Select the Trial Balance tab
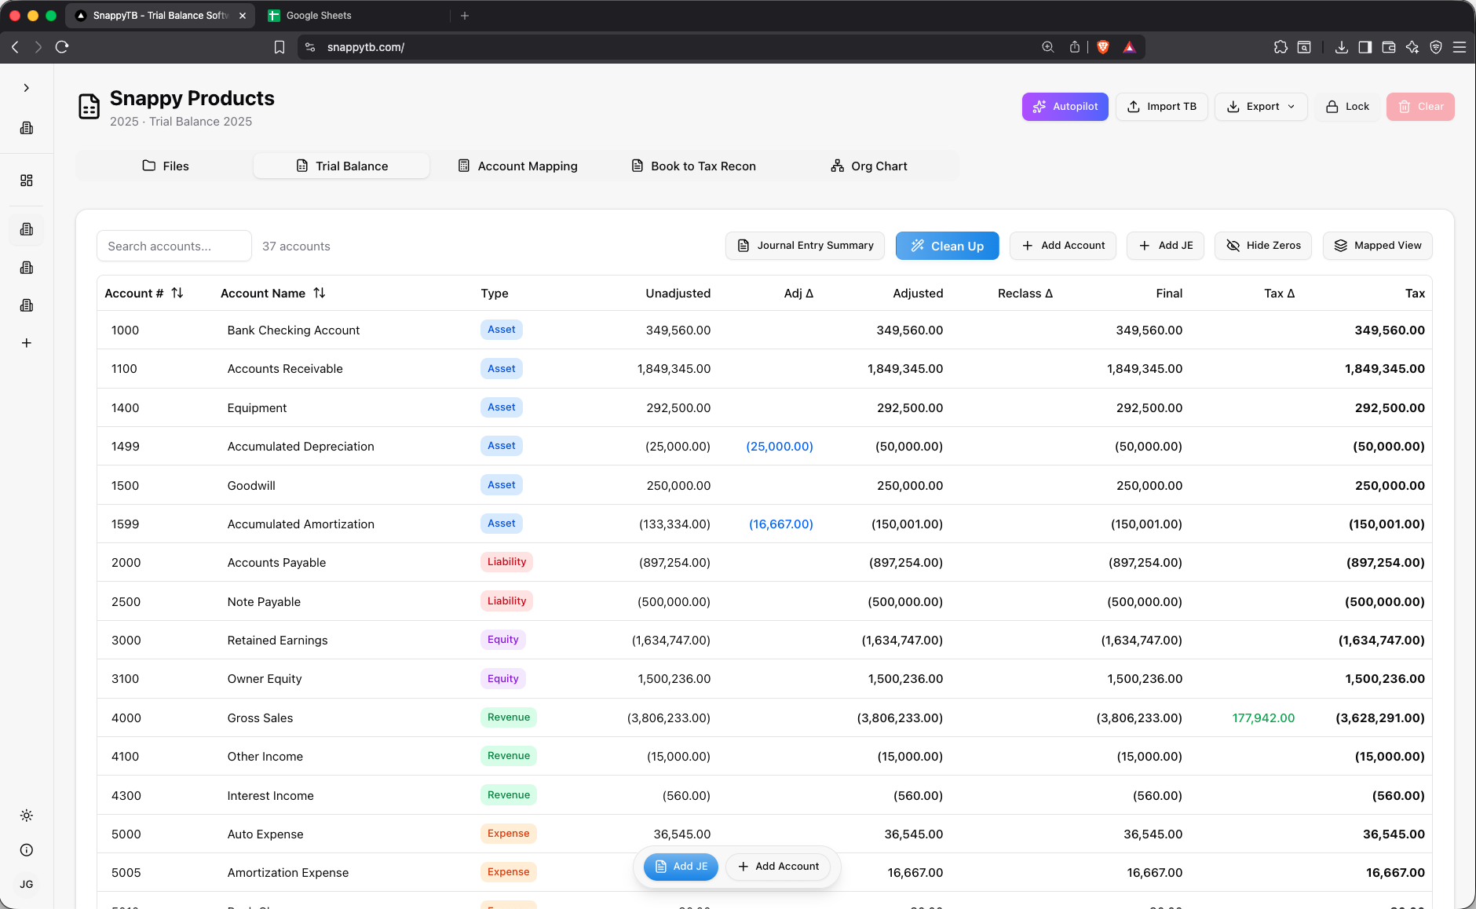This screenshot has width=1476, height=909. tap(342, 166)
